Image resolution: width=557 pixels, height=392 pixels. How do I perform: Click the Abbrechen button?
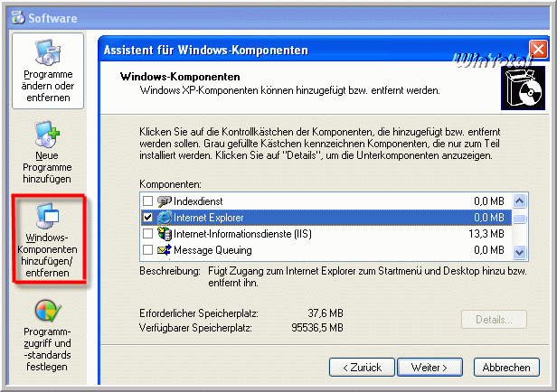click(x=505, y=368)
